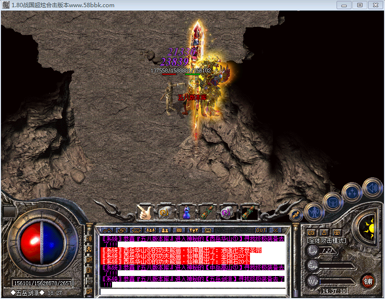The image size is (385, 299).
Task: Open the red 铺 shop button
Action: click(368, 281)
